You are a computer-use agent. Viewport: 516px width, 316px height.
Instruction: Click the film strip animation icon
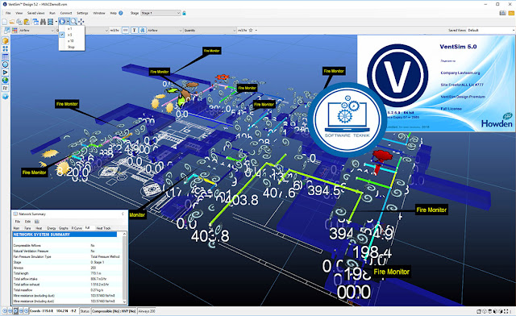click(50, 22)
